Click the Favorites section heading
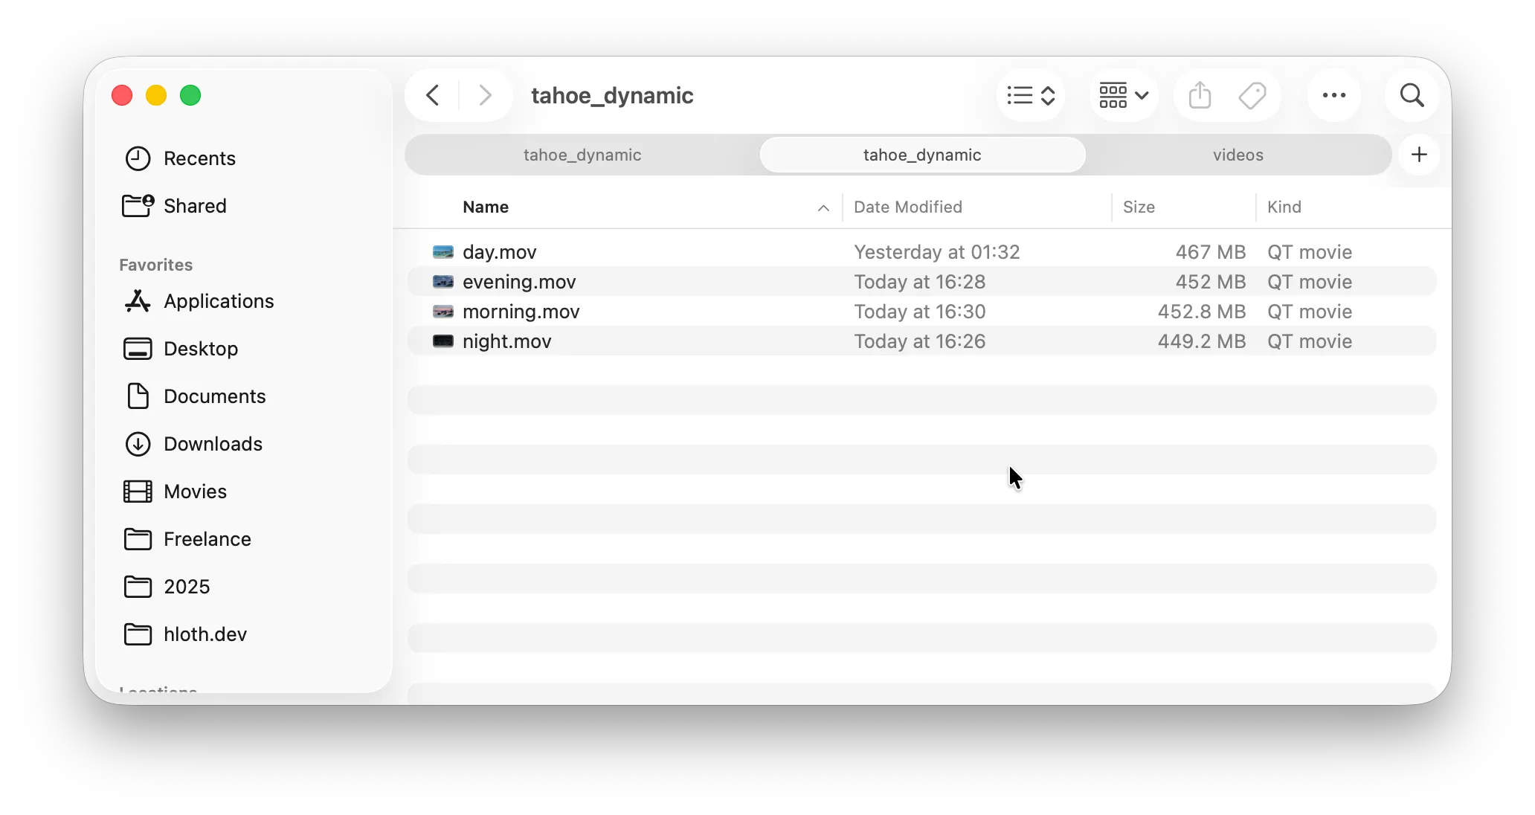 pos(155,265)
